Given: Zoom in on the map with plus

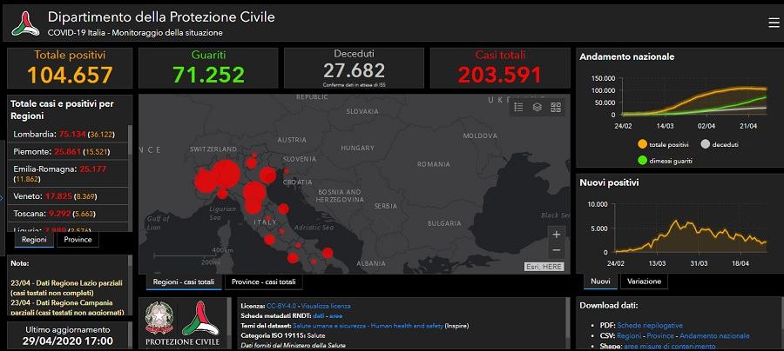Looking at the screenshot, I should tap(557, 234).
